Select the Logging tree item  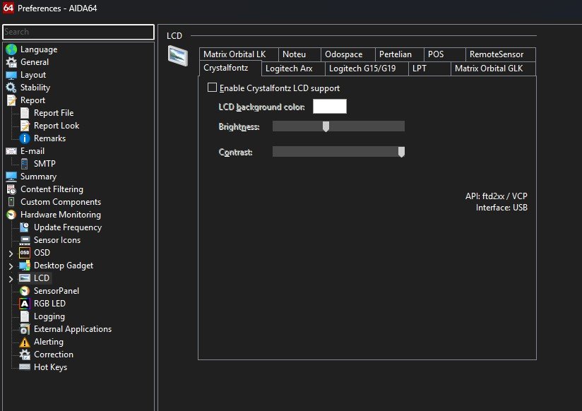point(49,316)
